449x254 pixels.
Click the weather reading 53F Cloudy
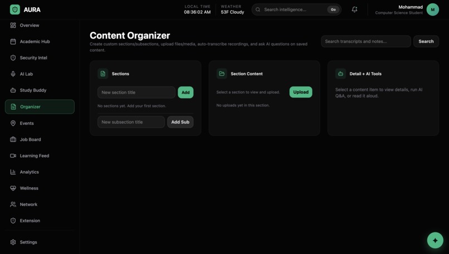tap(232, 12)
